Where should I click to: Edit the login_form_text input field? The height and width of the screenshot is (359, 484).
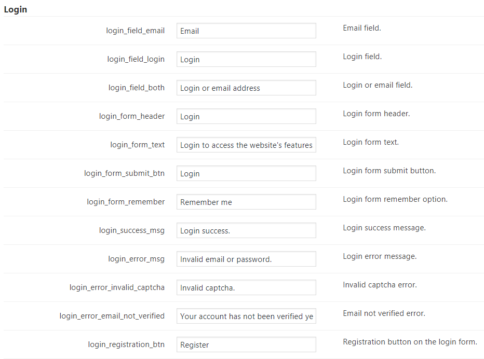pyautogui.click(x=246, y=145)
